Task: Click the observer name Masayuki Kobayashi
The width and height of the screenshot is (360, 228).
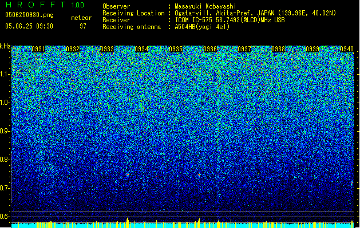Action: click(x=205, y=6)
